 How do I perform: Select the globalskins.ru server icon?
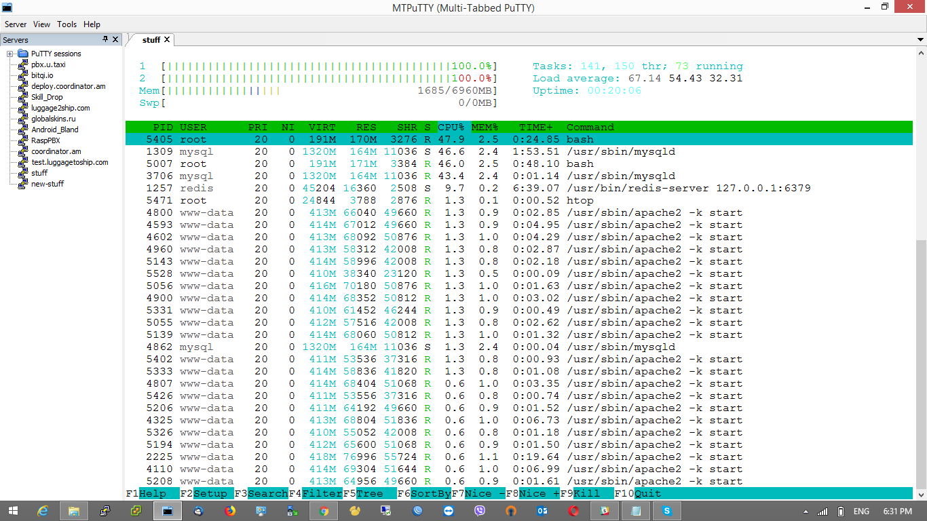click(x=24, y=119)
